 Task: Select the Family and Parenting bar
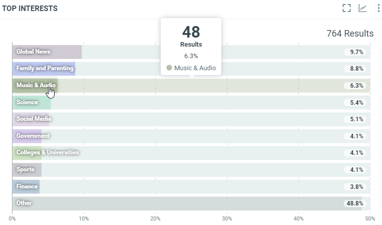click(x=44, y=69)
